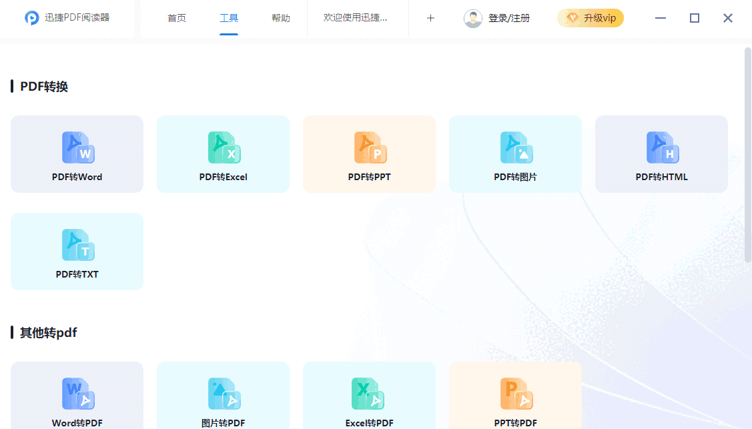Select the PDF转TXT conversion tool
752x429 pixels.
pos(77,252)
